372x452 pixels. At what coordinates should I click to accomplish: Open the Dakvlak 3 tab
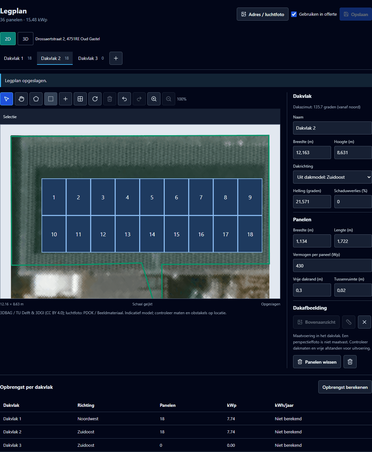pyautogui.click(x=91, y=58)
